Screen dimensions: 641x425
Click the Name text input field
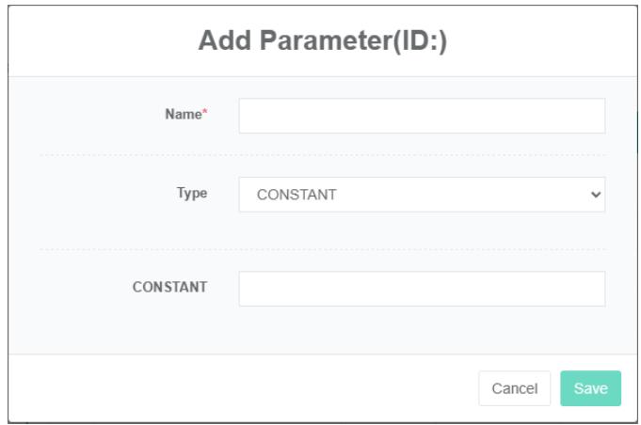pyautogui.click(x=422, y=117)
